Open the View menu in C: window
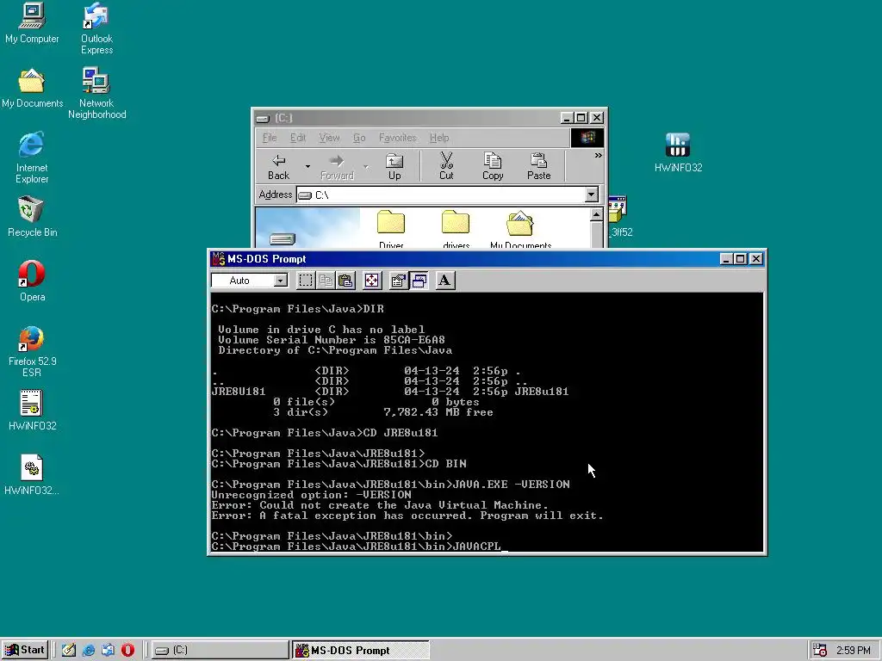The image size is (882, 661). [329, 138]
